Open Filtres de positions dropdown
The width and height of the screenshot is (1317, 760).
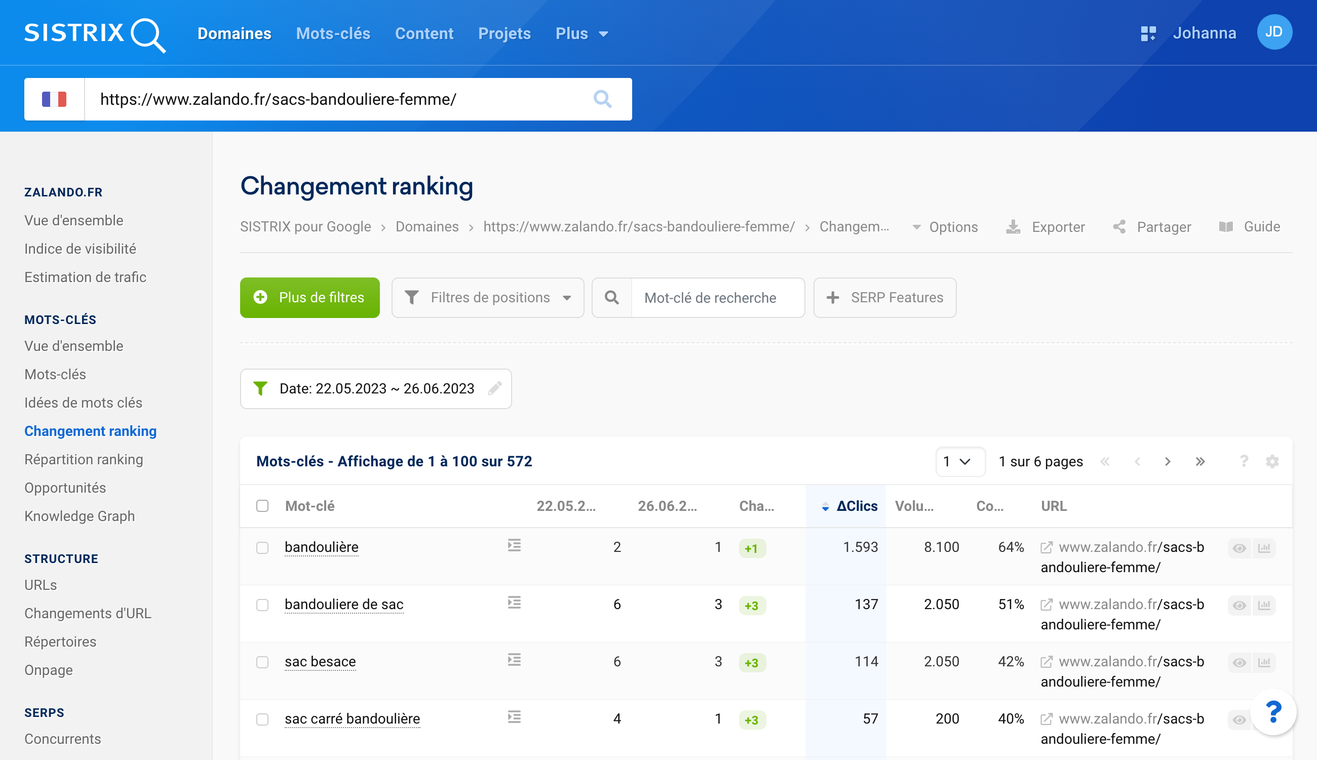(487, 298)
